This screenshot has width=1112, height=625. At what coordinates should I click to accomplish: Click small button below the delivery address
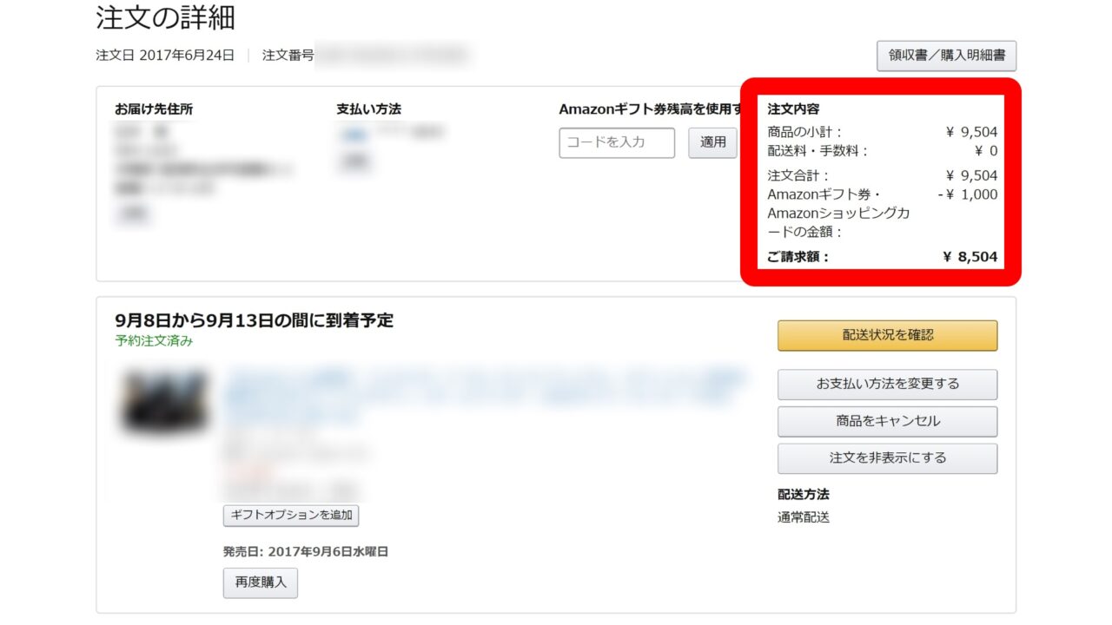coord(133,214)
